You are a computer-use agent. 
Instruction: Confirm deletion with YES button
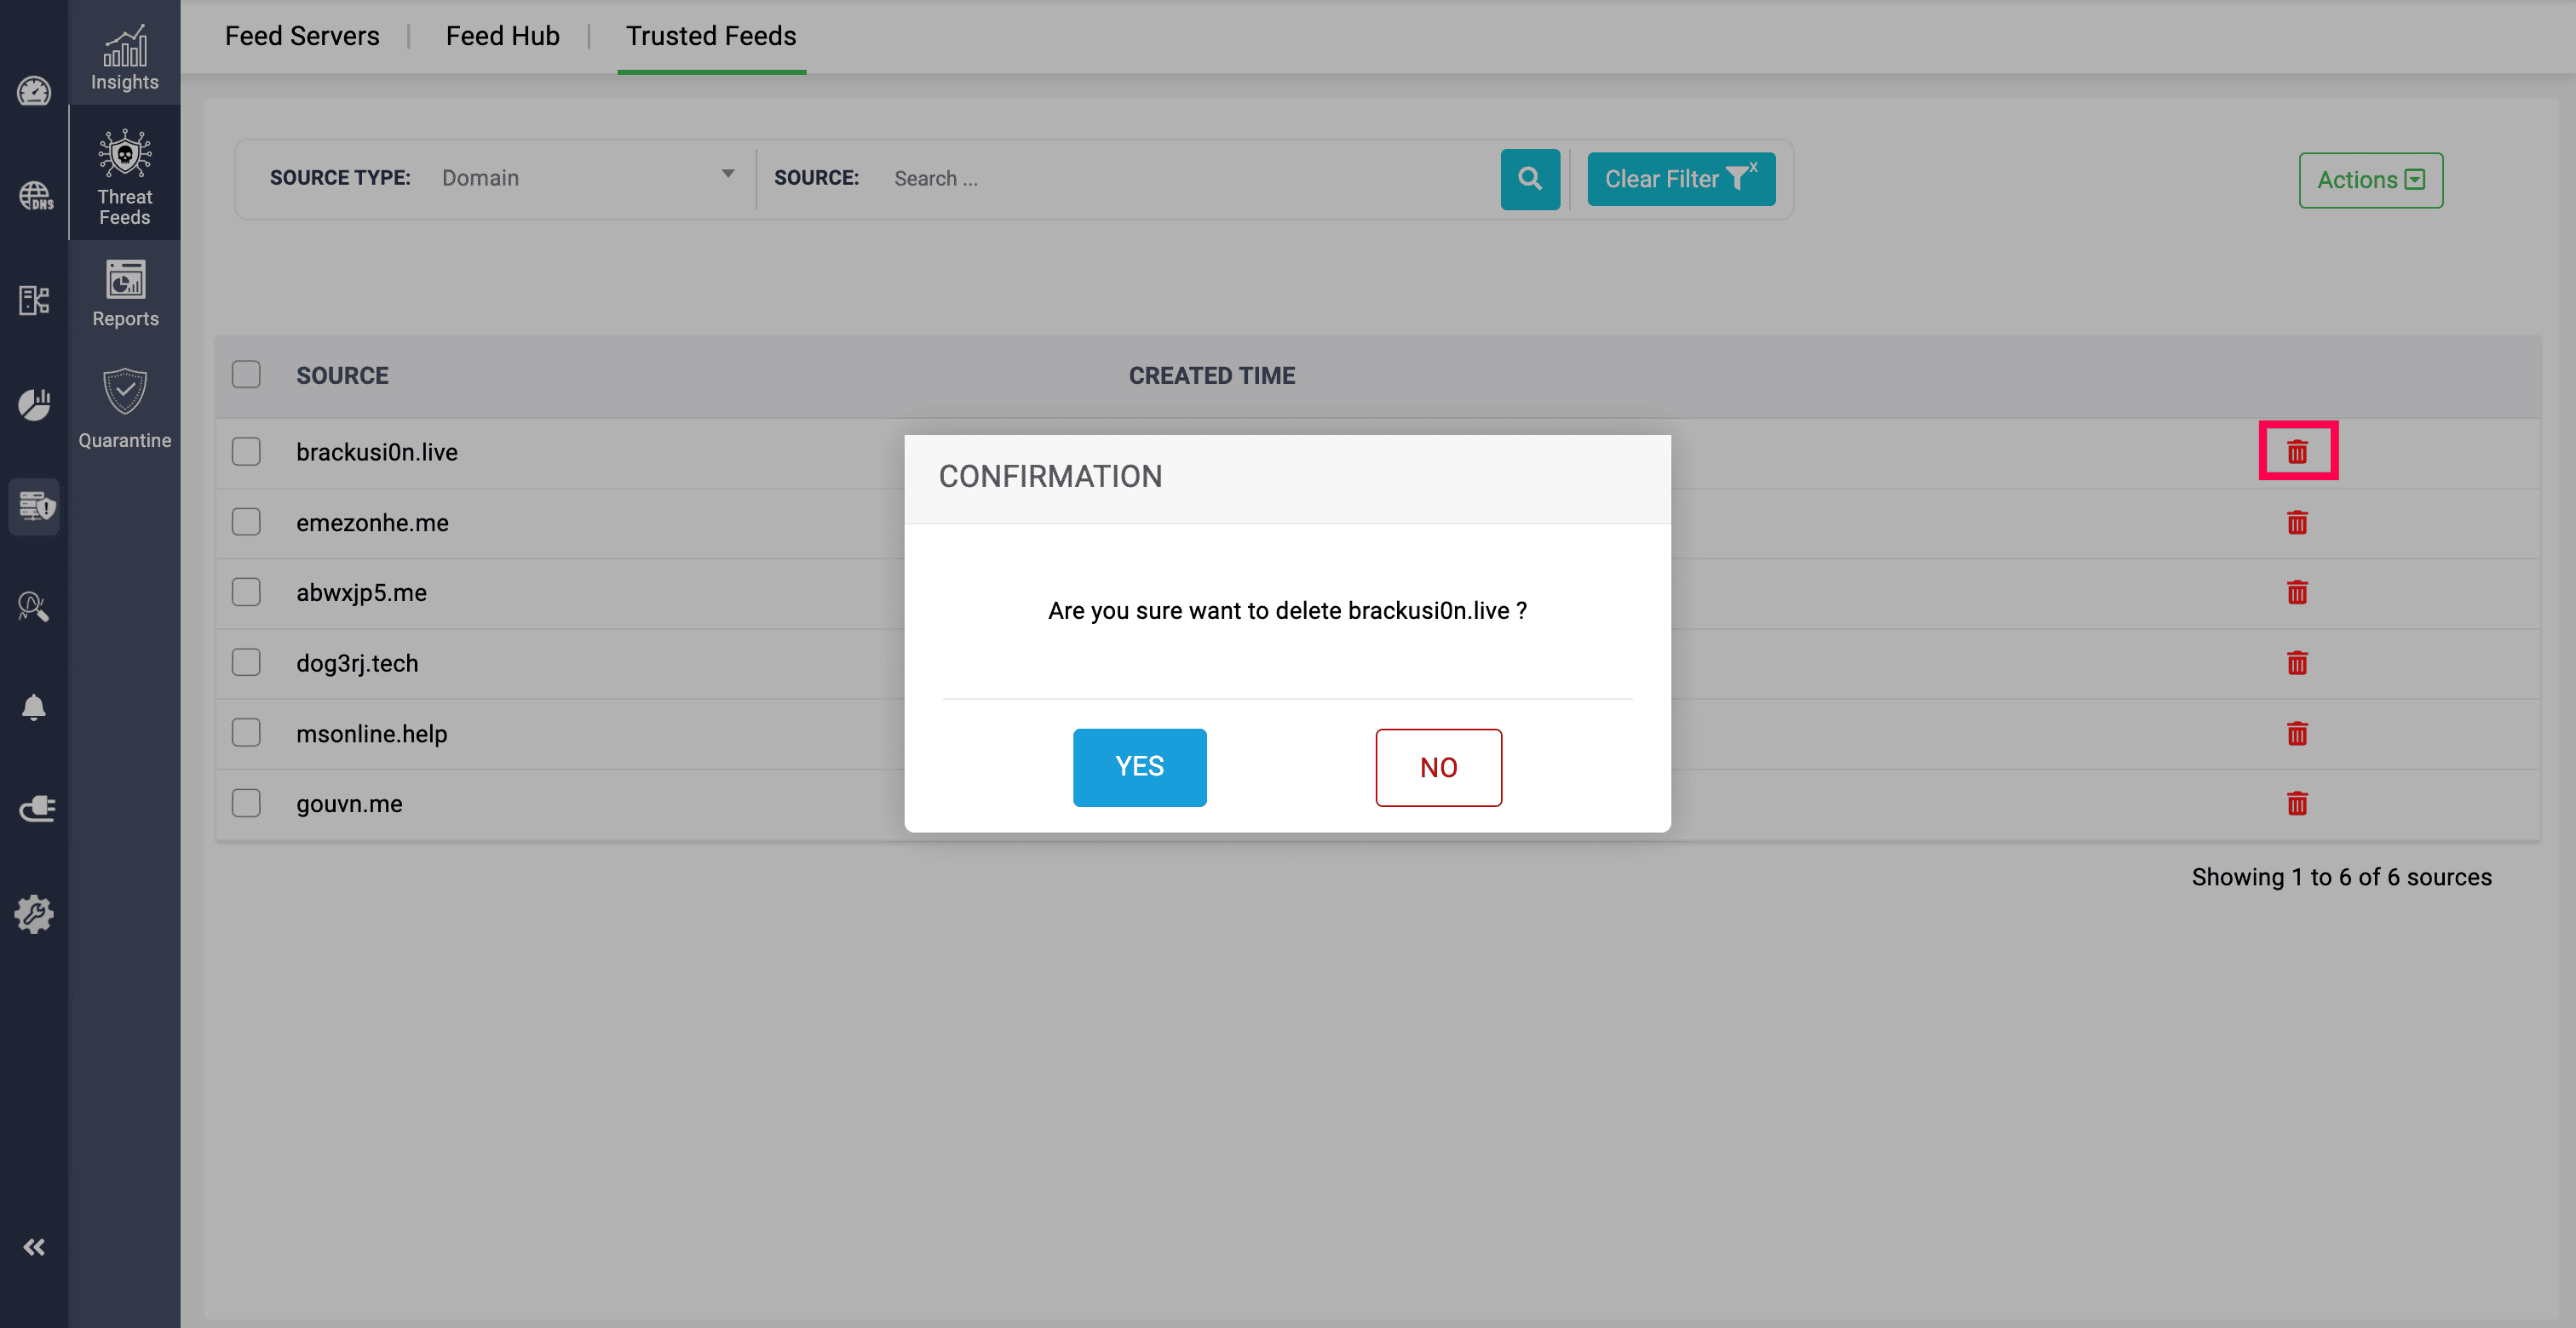tap(1139, 766)
